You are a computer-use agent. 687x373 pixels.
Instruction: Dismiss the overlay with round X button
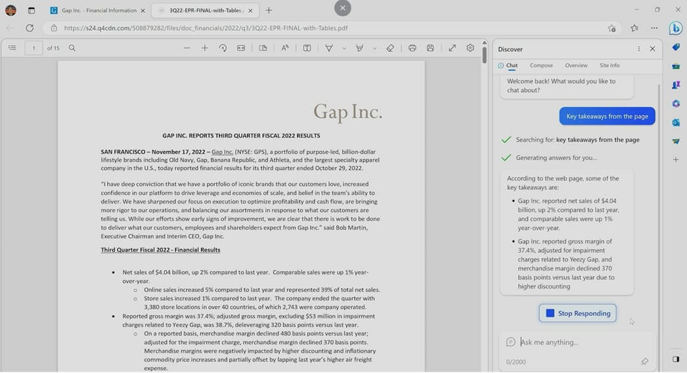[343, 8]
